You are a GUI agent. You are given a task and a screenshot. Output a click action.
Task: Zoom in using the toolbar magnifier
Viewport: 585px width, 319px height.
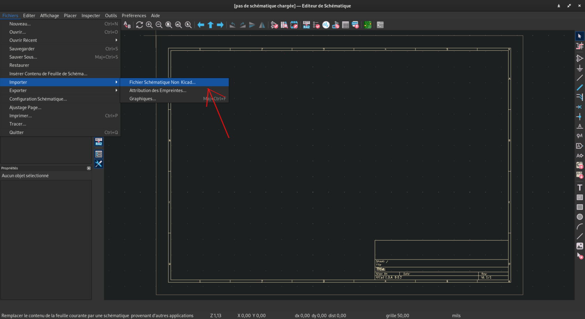[149, 25]
